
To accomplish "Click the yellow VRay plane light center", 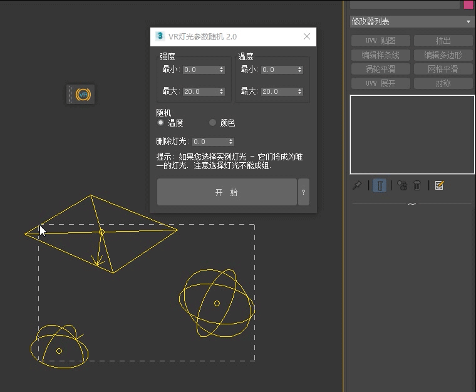I will coord(101,232).
